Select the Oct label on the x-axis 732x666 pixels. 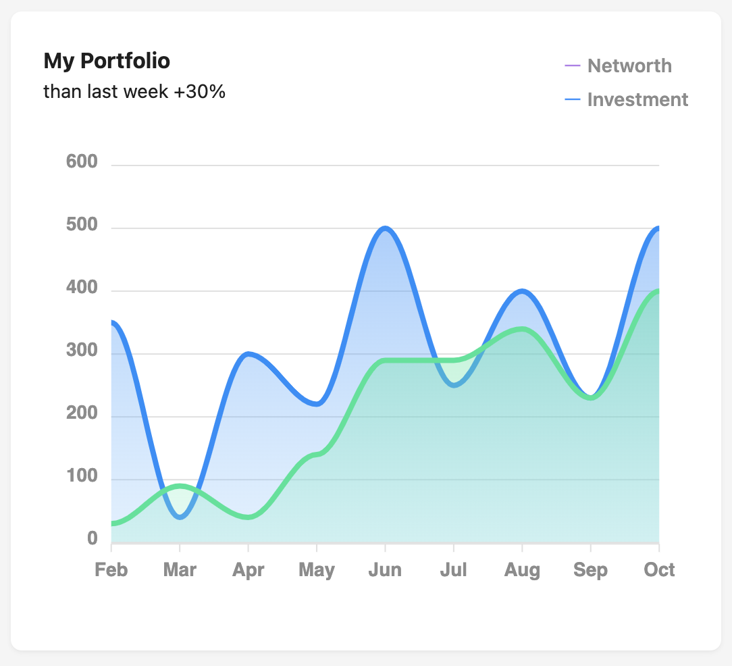point(659,569)
